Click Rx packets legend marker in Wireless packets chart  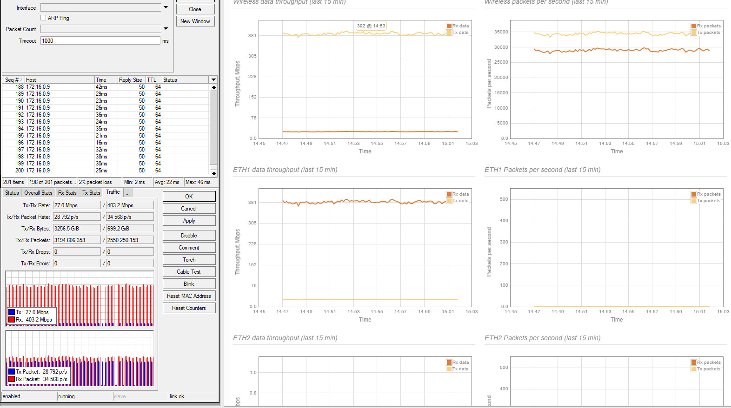point(694,26)
